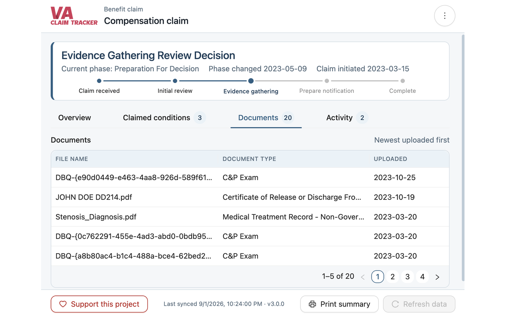Click the file Stenosis_Diagnosis.pdf
Image resolution: width=506 pixels, height=316 pixels.
96,217
